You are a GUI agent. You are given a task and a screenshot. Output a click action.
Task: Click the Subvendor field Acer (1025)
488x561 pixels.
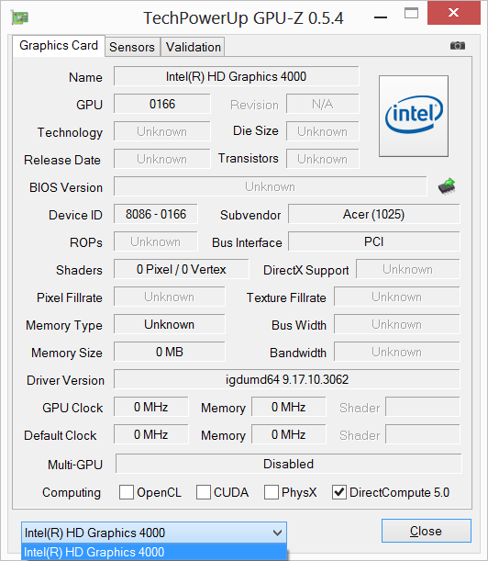coord(374,214)
